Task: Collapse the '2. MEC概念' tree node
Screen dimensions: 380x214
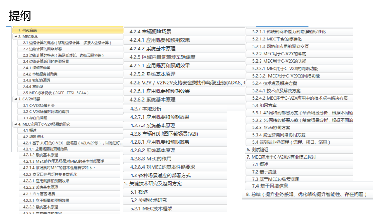Action: (16, 37)
